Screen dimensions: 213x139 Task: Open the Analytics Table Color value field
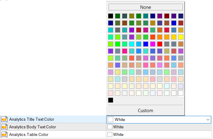159,134
